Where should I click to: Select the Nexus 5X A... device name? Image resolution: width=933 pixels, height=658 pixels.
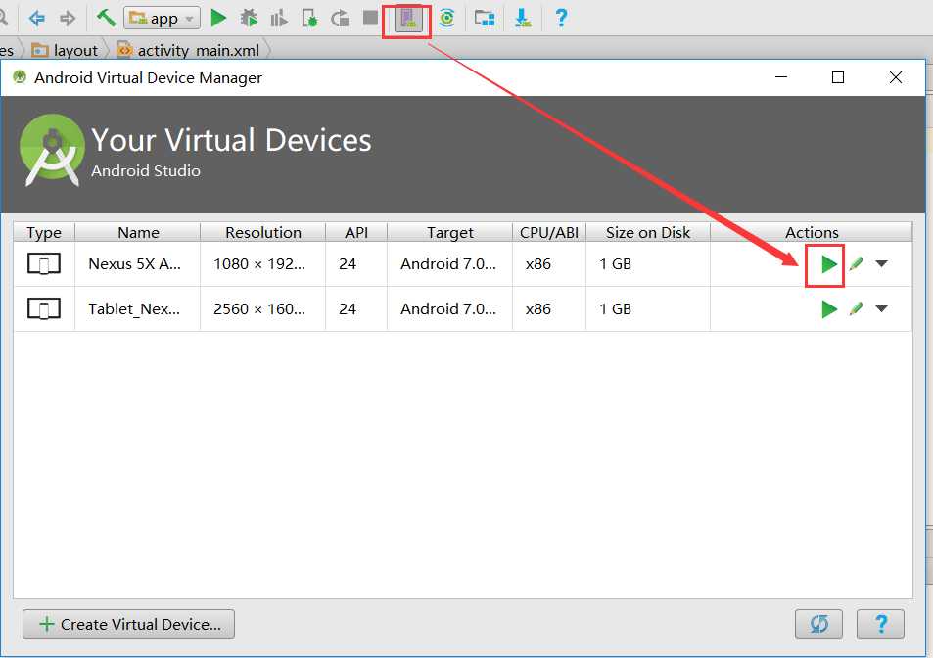[134, 264]
